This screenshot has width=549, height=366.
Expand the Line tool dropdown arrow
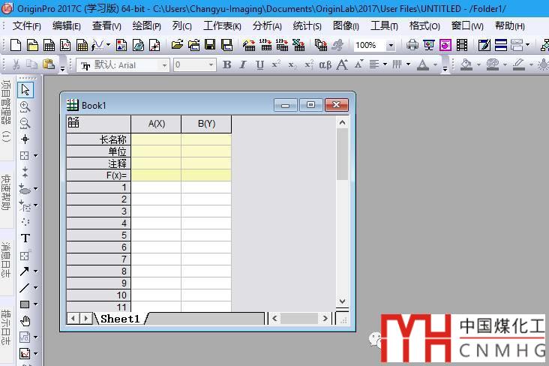pos(36,288)
